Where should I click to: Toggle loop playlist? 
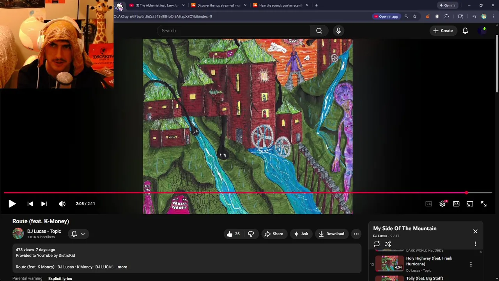[x=377, y=244]
